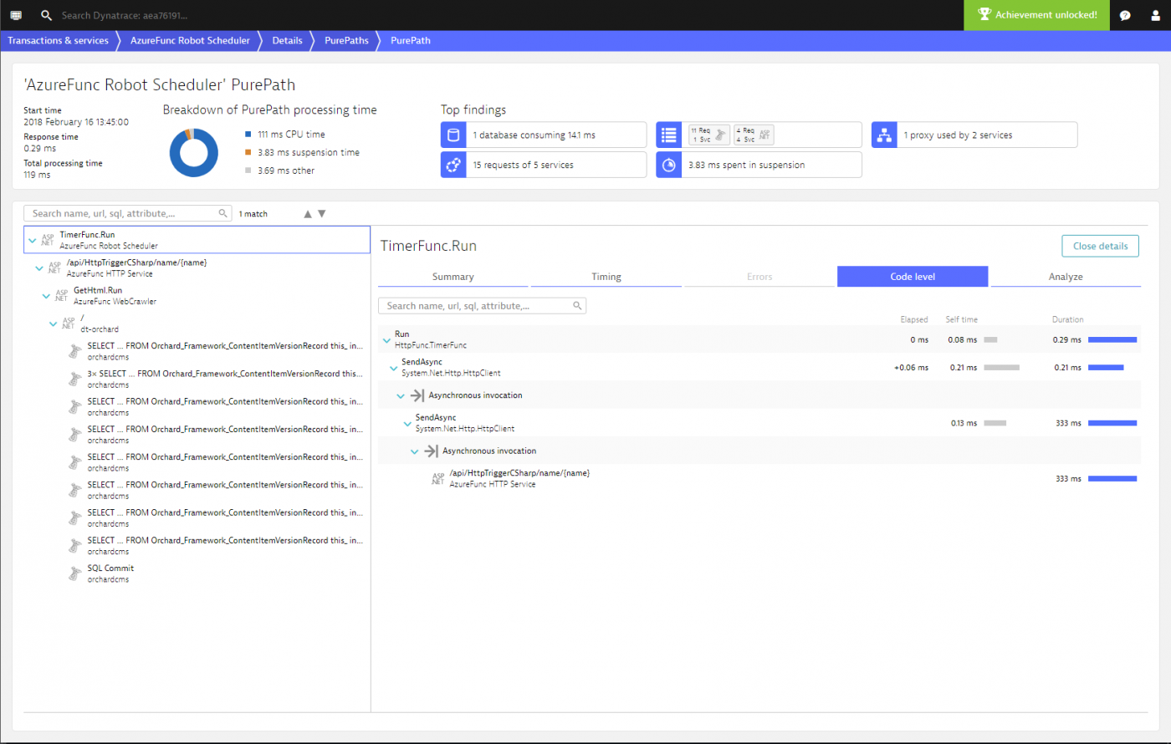Go to PurePaths breadcrumb
Viewport: 1171px width, 744px height.
pos(346,40)
